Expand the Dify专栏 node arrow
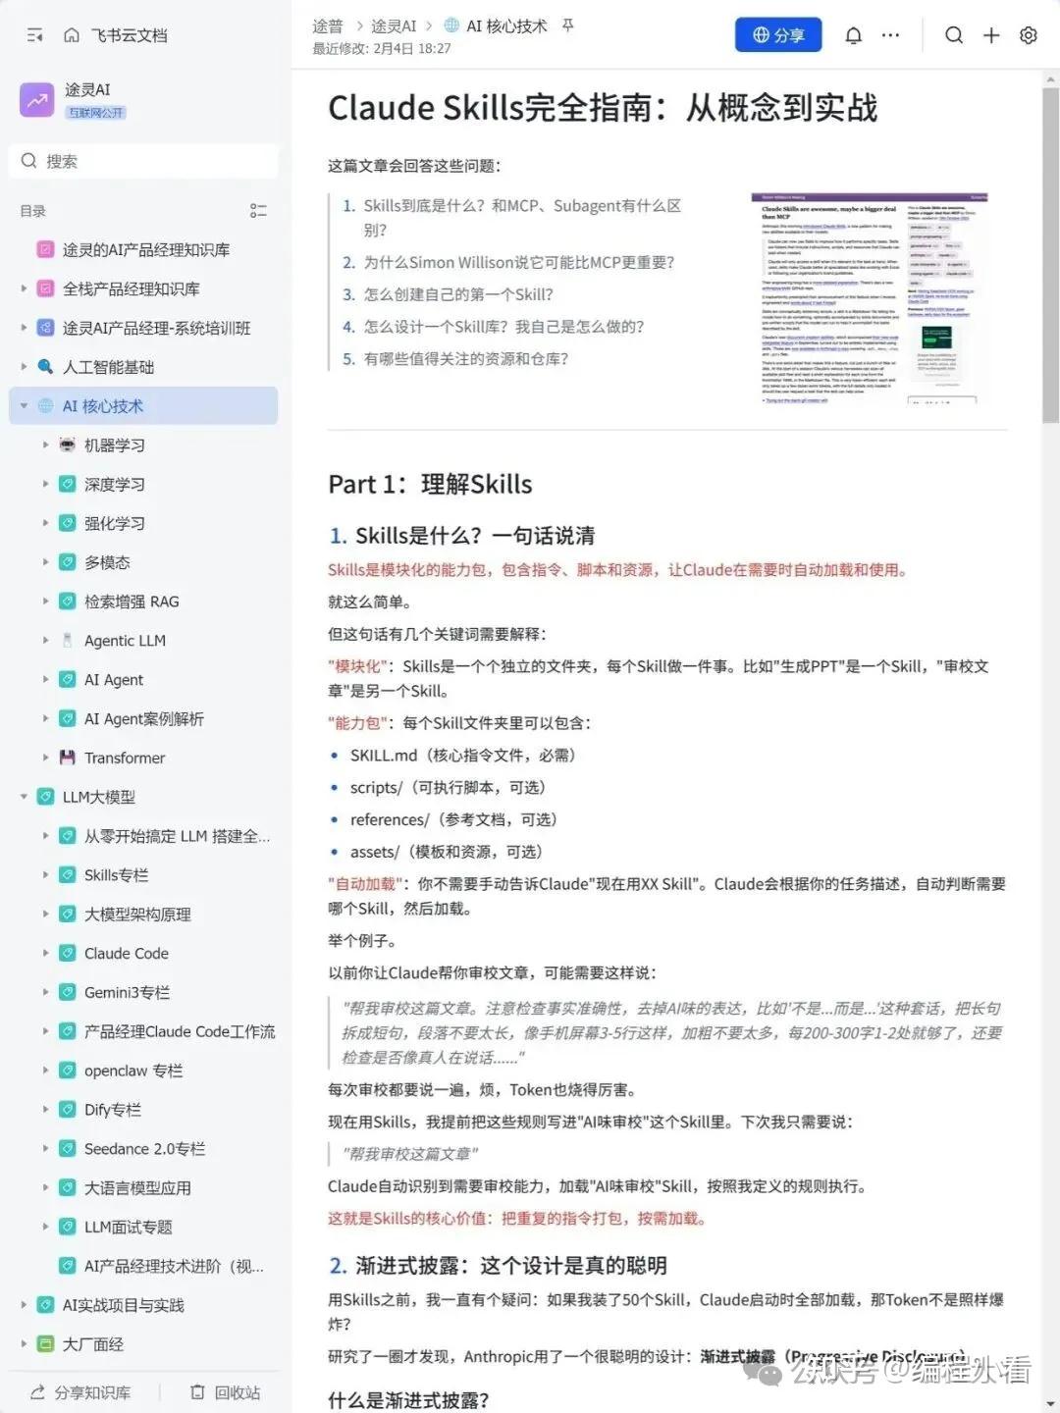Screen dimensions: 1060x1413 coord(45,1110)
